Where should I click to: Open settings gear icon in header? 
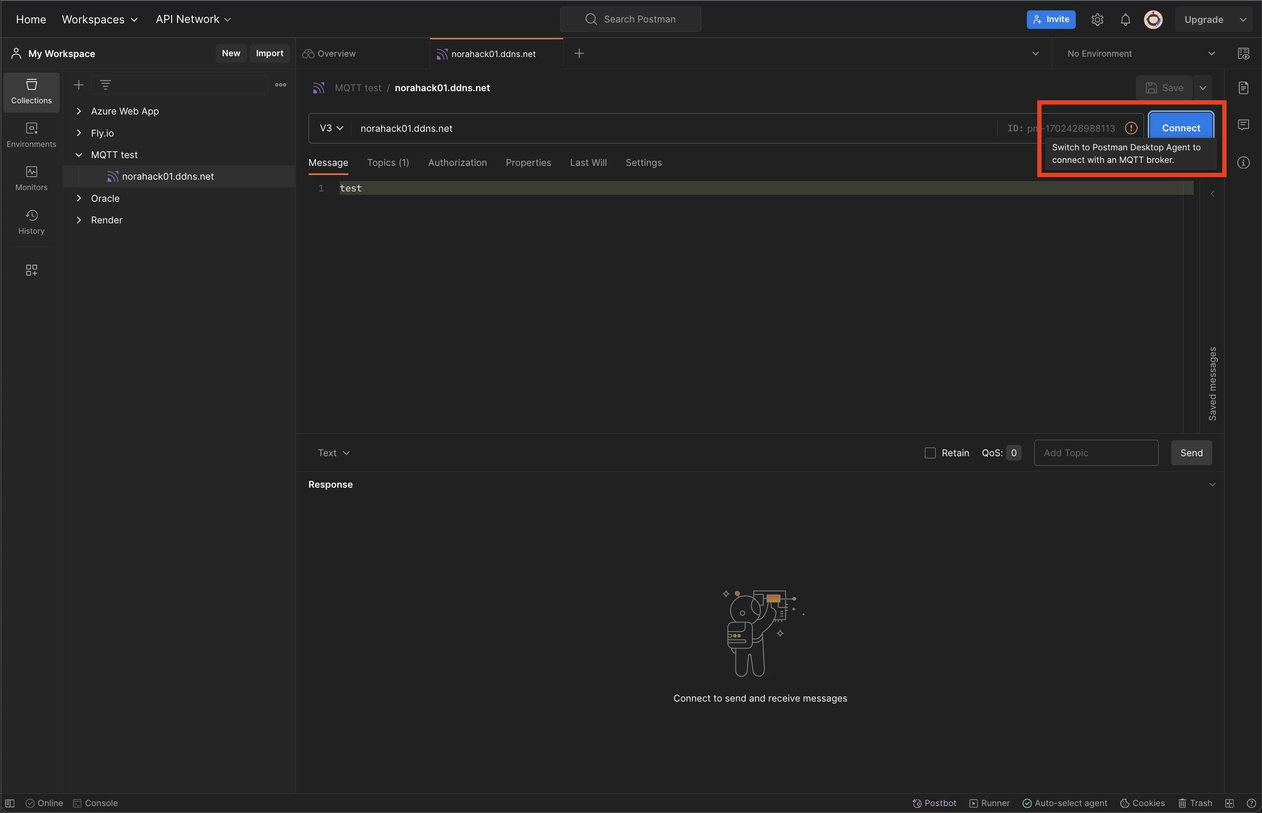point(1097,19)
